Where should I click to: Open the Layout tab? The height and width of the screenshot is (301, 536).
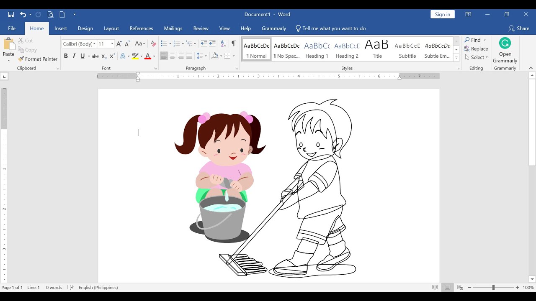click(x=111, y=28)
